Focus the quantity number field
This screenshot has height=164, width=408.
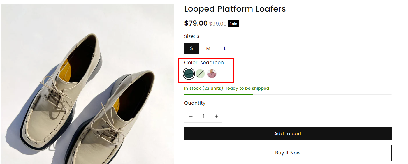203,116
